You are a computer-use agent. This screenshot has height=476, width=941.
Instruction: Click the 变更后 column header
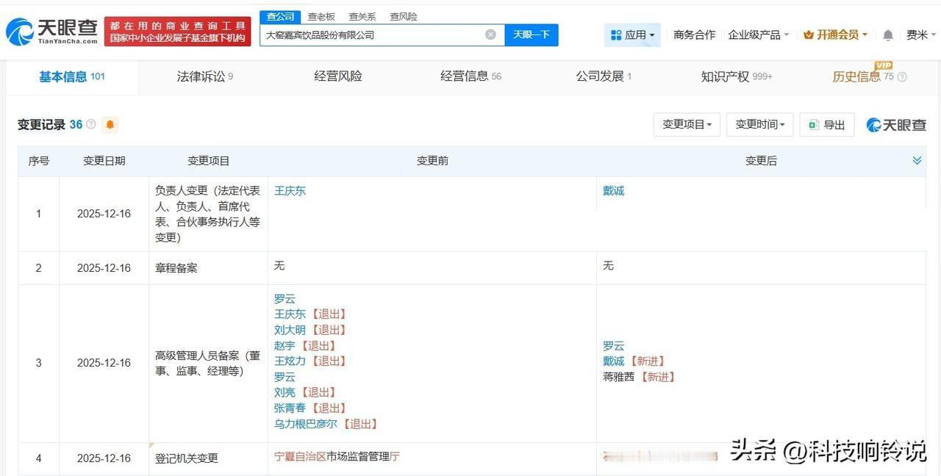761,161
